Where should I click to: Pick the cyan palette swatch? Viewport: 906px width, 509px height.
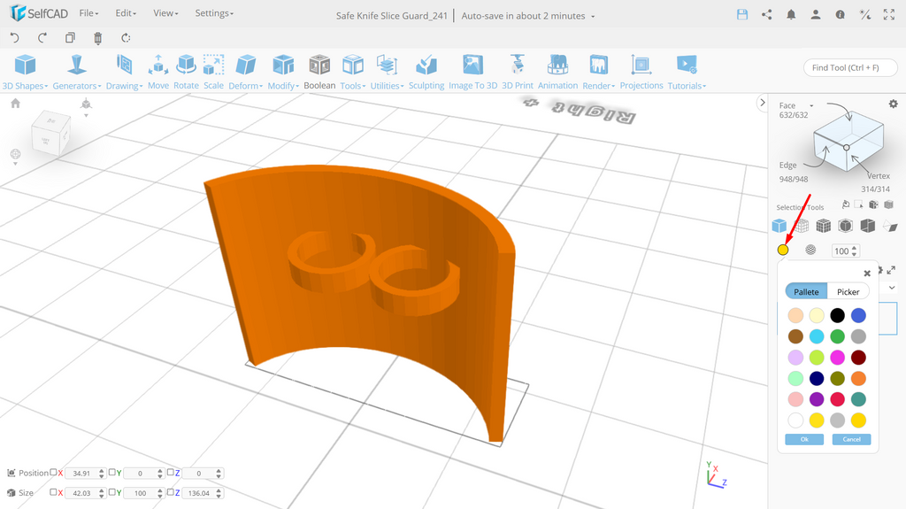pos(817,336)
